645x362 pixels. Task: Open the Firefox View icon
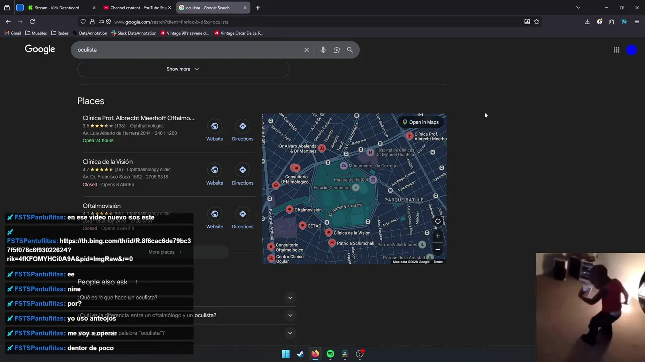[x=7, y=8]
